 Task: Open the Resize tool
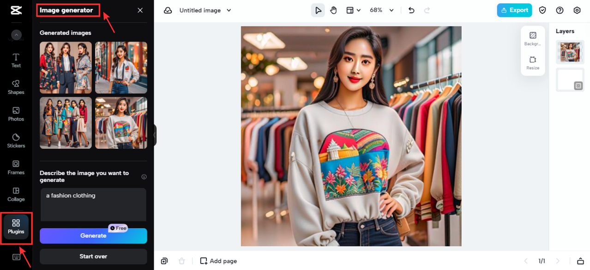coord(533,63)
